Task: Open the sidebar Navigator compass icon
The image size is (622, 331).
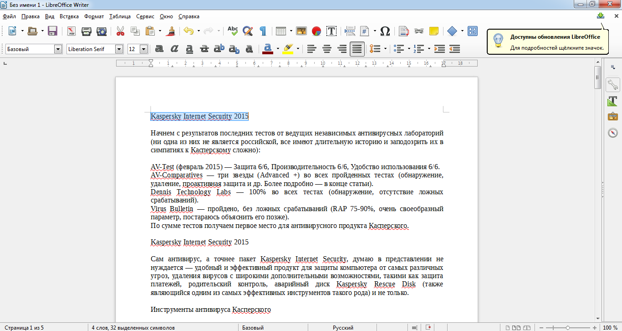Action: pyautogui.click(x=612, y=133)
